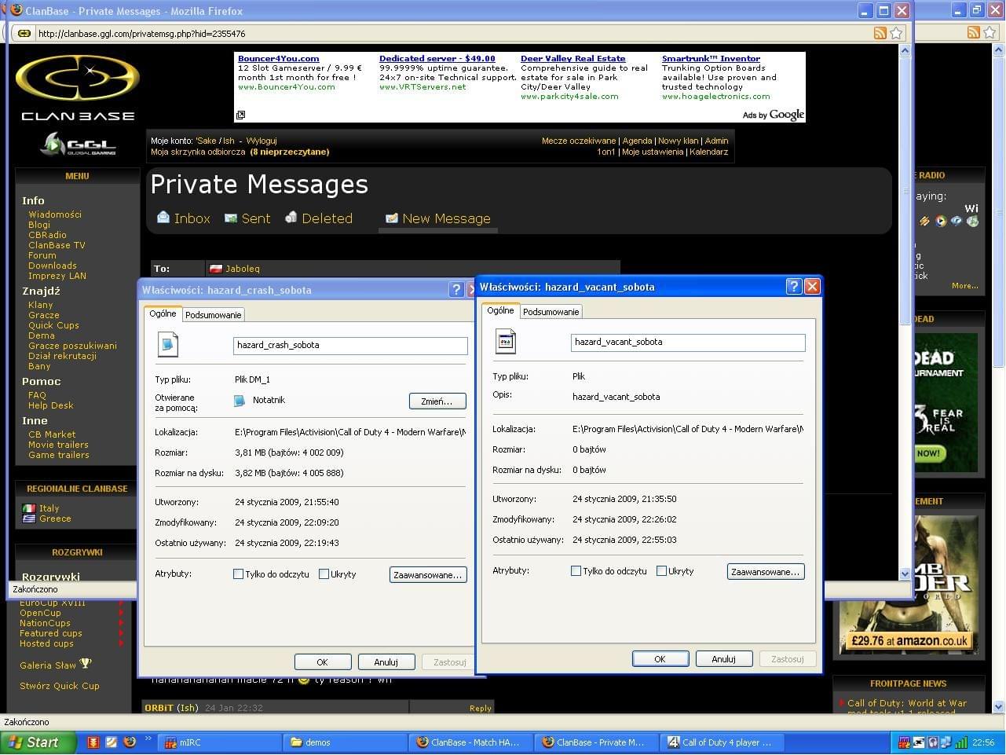Click scroll-down arrow in background Firefox window
The height and width of the screenshot is (755, 1006).
[998, 706]
